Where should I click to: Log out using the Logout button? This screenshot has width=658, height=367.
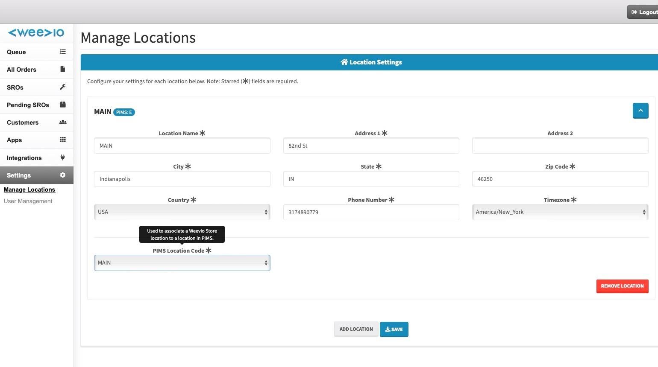coord(644,12)
